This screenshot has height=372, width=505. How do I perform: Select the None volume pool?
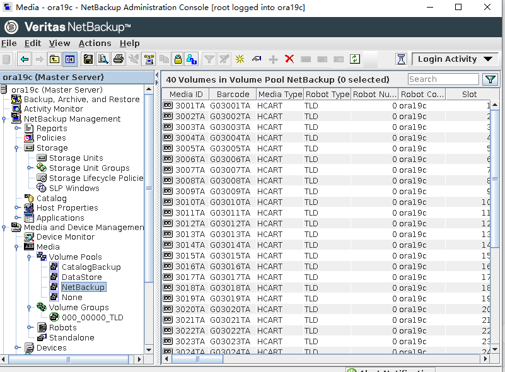(72, 297)
